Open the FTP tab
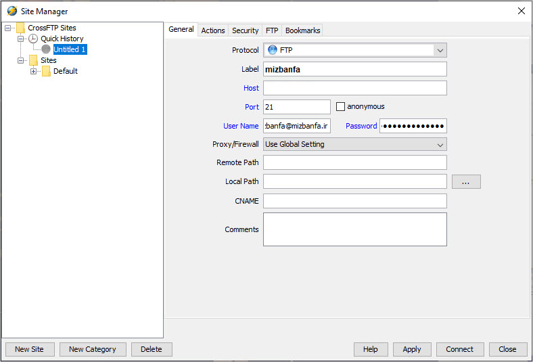This screenshot has height=362, width=533. point(272,30)
